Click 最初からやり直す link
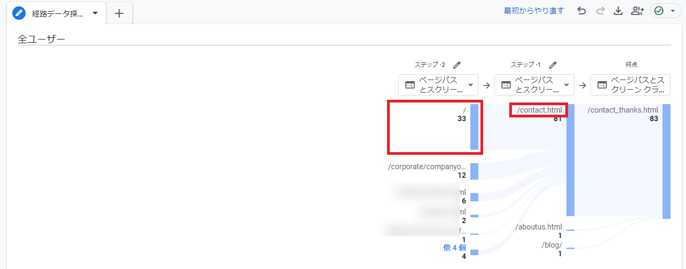The height and width of the screenshot is (269, 686). (533, 11)
